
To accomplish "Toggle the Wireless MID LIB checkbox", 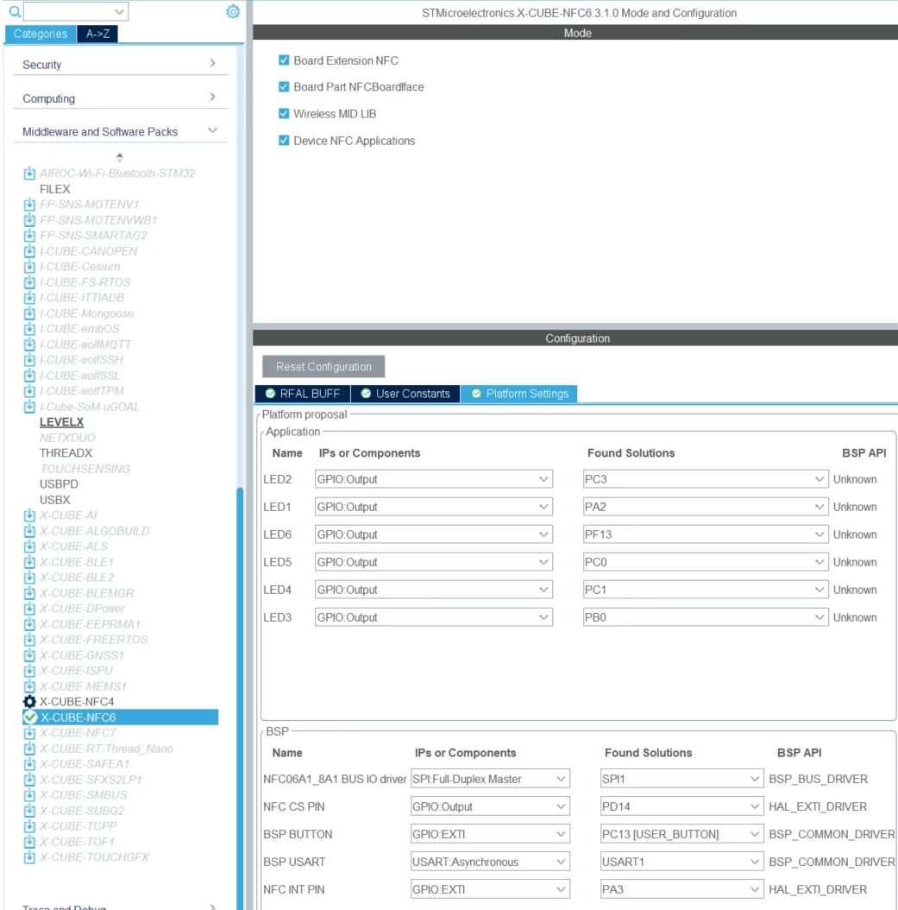I will [284, 114].
